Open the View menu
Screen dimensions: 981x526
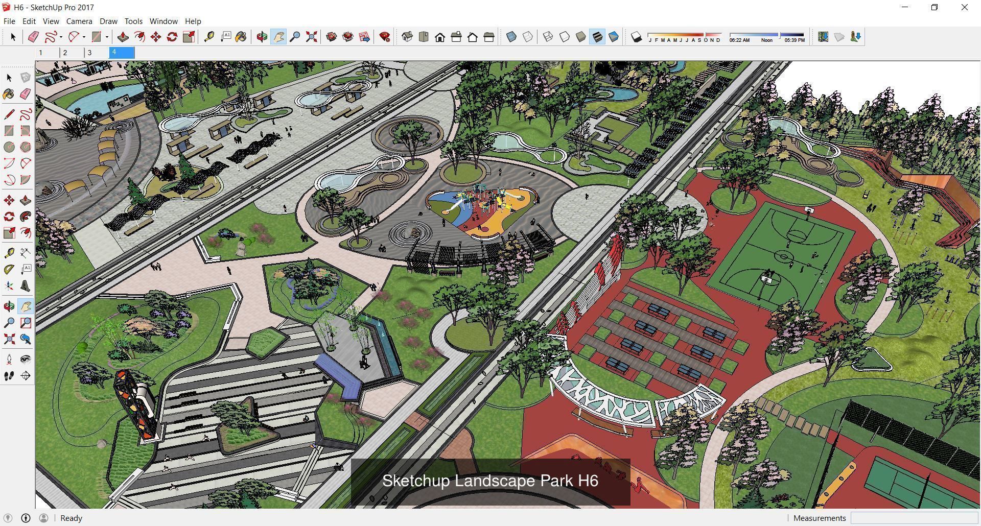51,21
